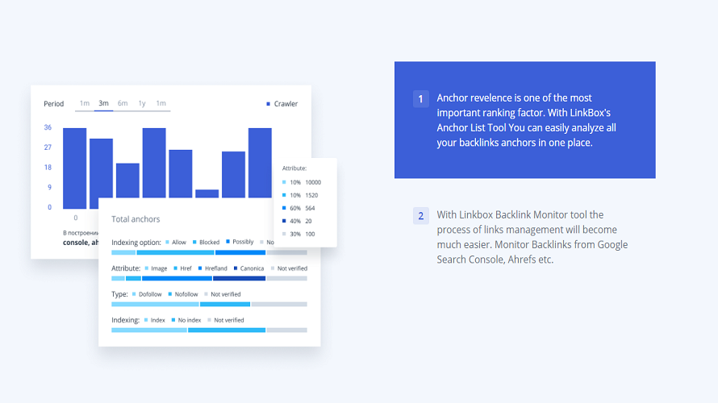This screenshot has height=403, width=718.
Task: Click the last tall chart bar
Action: pyautogui.click(x=260, y=163)
